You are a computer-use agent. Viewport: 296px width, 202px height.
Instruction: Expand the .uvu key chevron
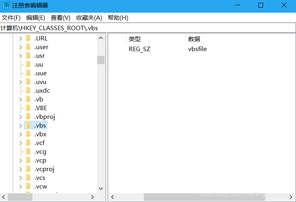[21, 82]
